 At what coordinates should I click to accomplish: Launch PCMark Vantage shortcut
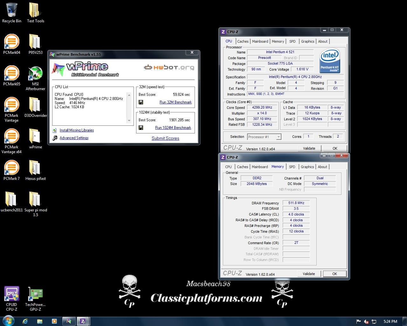click(x=12, y=110)
